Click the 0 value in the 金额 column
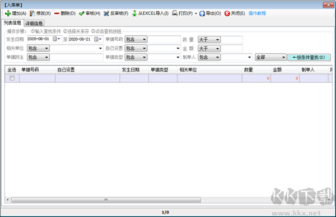Screen dimensions: 336x217 [297, 78]
